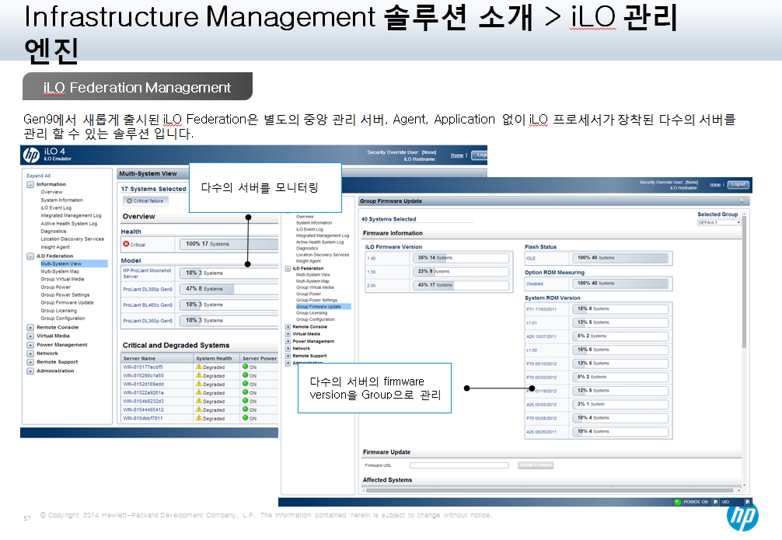Open server link WIN-815177acdf5
782x540 pixels.
[x=143, y=368]
